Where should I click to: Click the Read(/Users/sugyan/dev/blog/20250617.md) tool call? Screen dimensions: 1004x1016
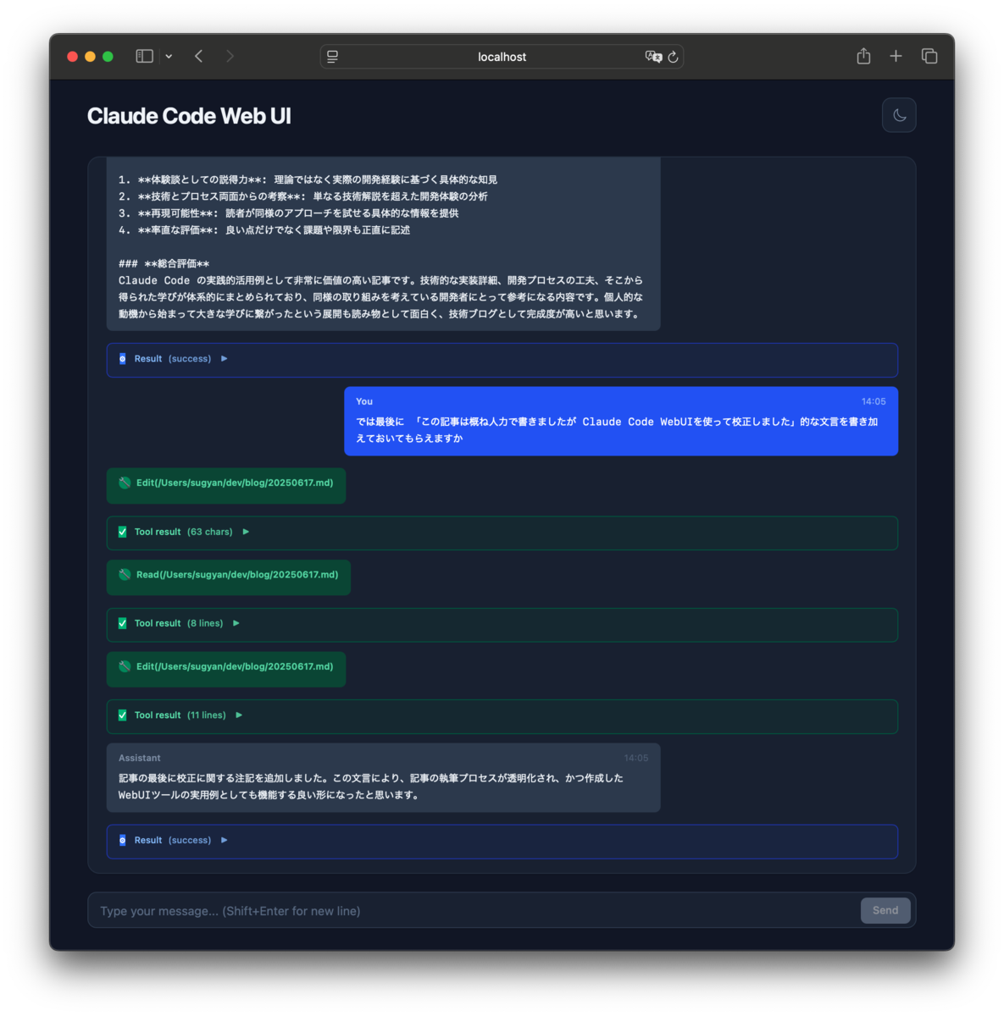229,577
